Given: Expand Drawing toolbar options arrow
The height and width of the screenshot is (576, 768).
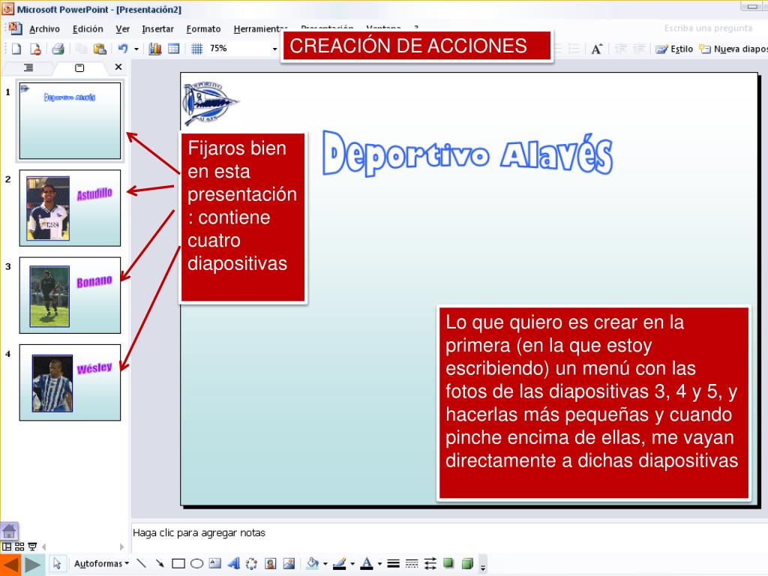Looking at the screenshot, I should (483, 567).
